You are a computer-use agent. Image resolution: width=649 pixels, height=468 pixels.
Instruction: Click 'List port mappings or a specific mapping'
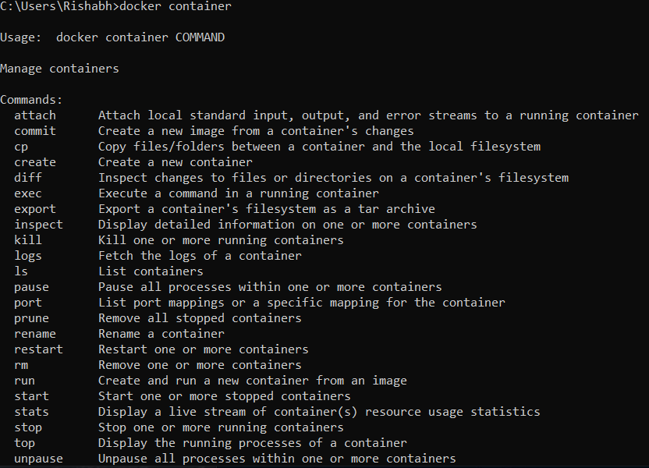coord(302,303)
